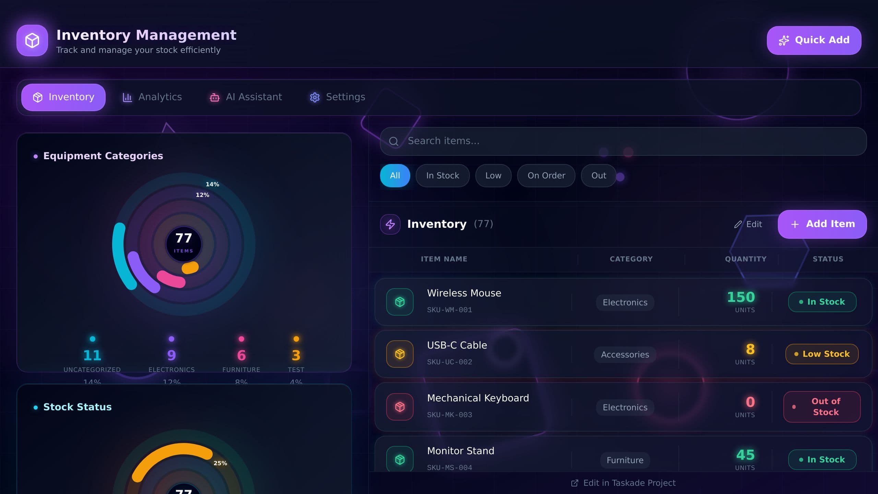Click the 9 Electronics legend count
The width and height of the screenshot is (878, 494).
(171, 355)
